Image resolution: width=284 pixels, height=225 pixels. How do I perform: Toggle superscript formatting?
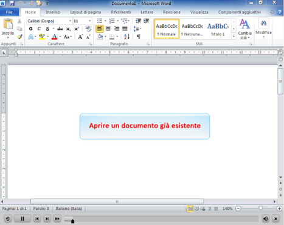point(77,29)
